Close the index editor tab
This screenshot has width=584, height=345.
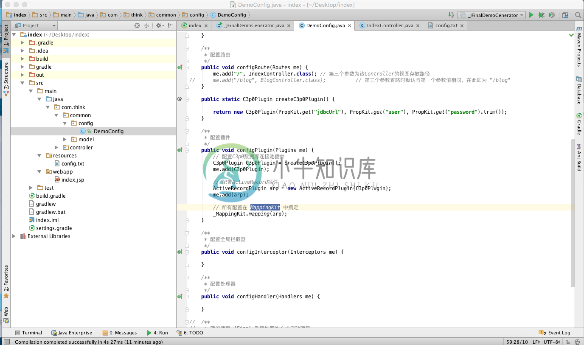click(207, 26)
